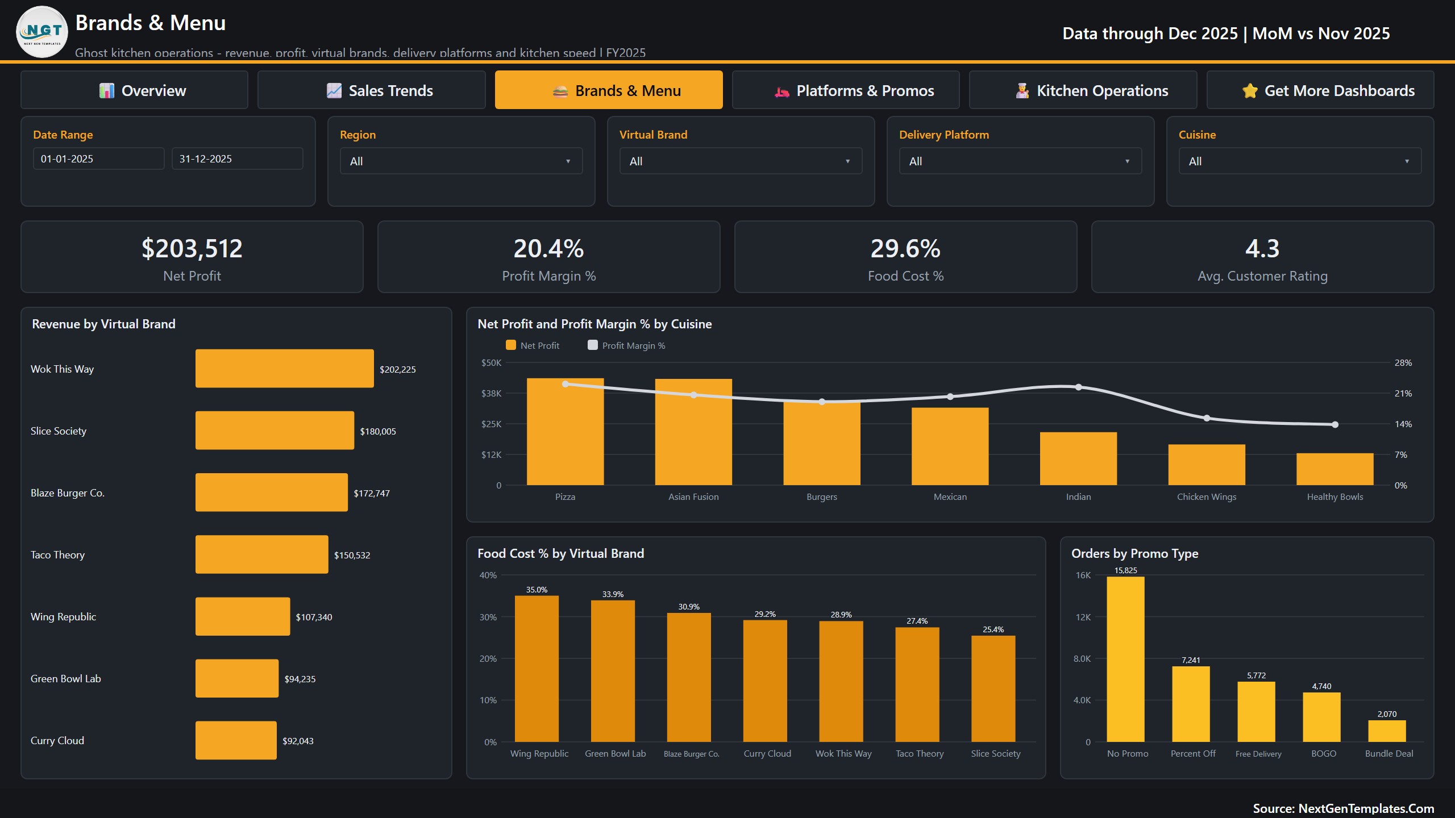This screenshot has width=1455, height=818.
Task: Click the $107,340 Wing Republic value
Action: pyautogui.click(x=314, y=617)
